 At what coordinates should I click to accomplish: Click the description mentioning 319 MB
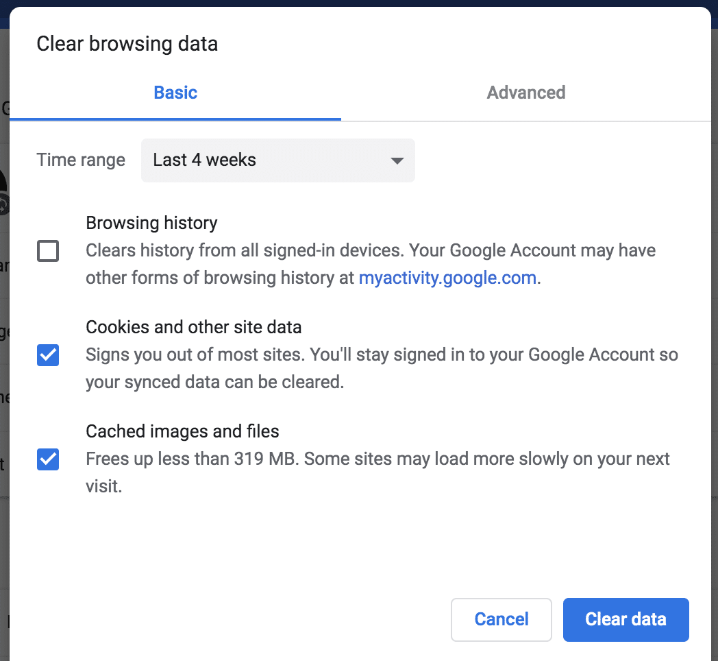[377, 459]
